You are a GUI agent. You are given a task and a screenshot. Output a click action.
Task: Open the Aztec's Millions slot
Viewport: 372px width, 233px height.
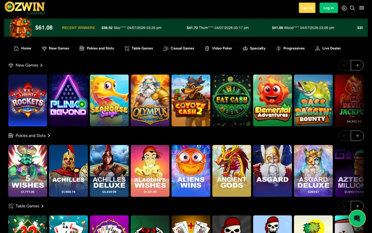pos(349,171)
